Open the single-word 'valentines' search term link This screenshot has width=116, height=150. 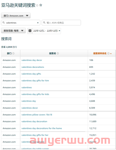point(27,88)
